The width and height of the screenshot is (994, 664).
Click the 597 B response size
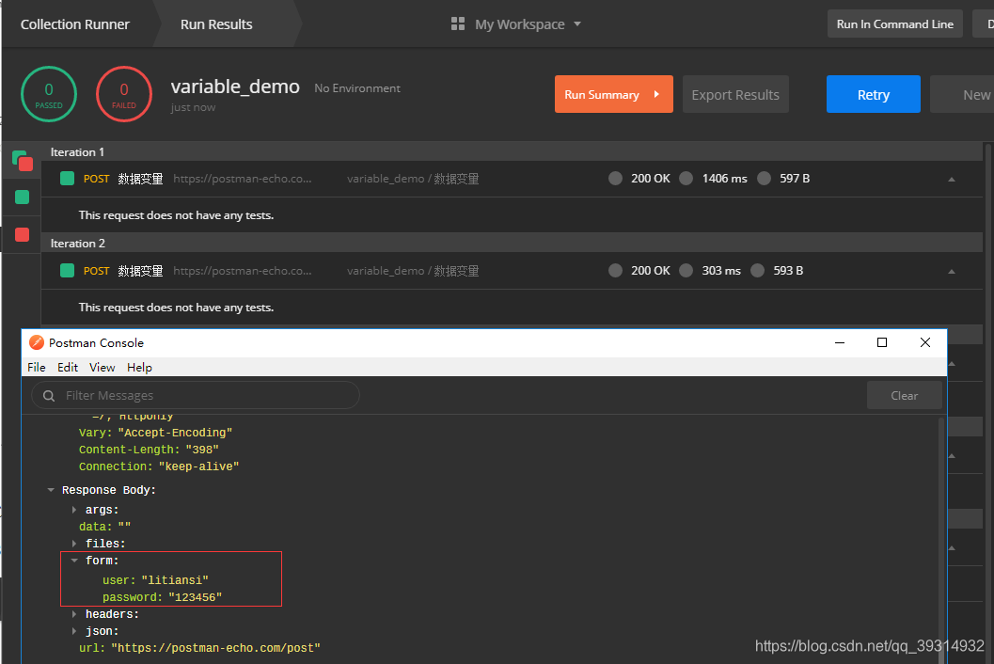795,178
